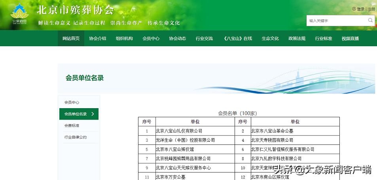This screenshot has height=180, width=377.
Task: Open the 登录 login link
Action: tap(360, 9)
